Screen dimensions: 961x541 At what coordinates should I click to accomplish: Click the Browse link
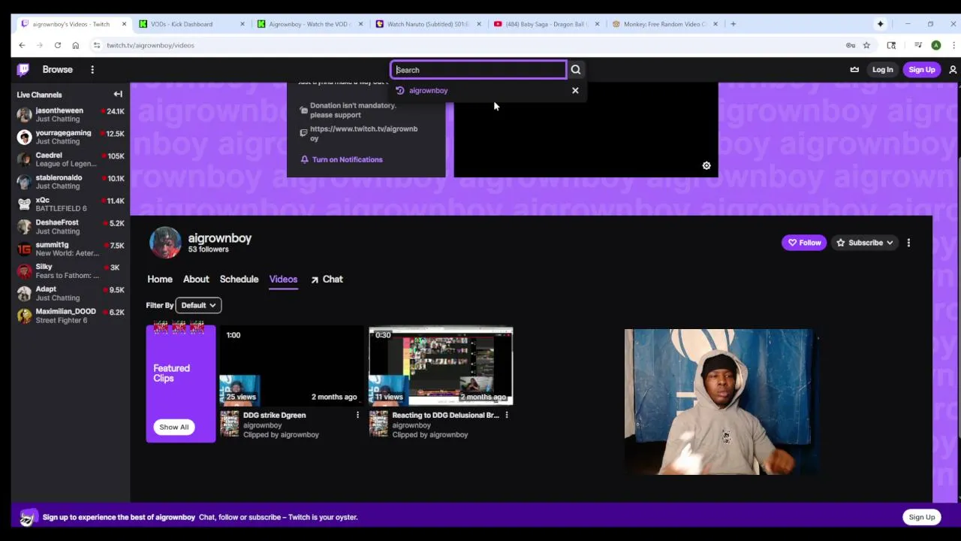click(58, 70)
